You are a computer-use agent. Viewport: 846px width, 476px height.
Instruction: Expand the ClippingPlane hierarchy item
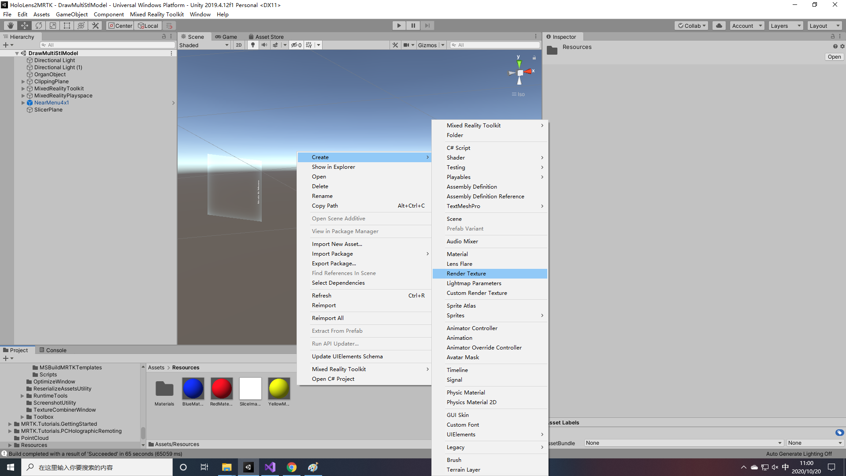[23, 82]
